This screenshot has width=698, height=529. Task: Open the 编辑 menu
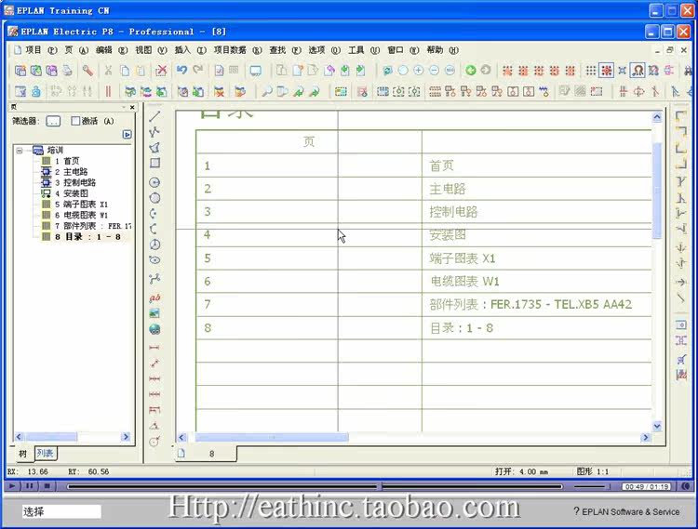(112, 50)
